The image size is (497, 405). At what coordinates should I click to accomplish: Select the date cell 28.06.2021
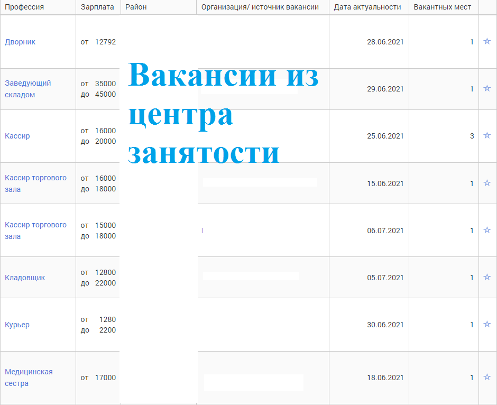[x=385, y=42]
